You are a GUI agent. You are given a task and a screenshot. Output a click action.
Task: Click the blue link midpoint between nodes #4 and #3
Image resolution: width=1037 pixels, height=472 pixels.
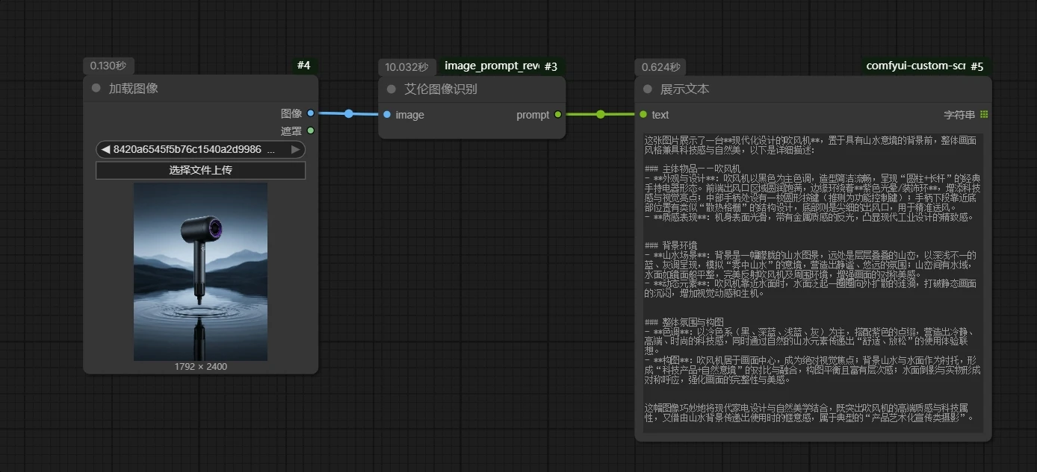point(349,114)
